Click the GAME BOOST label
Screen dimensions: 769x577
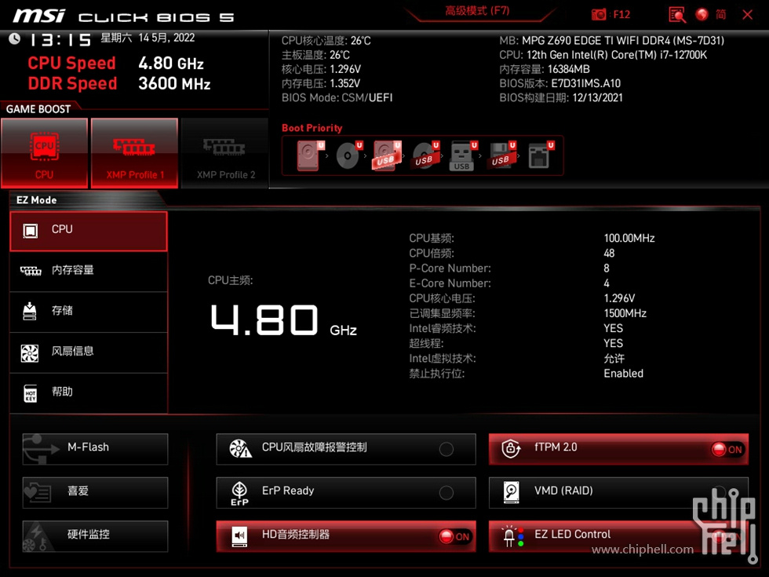pyautogui.click(x=38, y=109)
